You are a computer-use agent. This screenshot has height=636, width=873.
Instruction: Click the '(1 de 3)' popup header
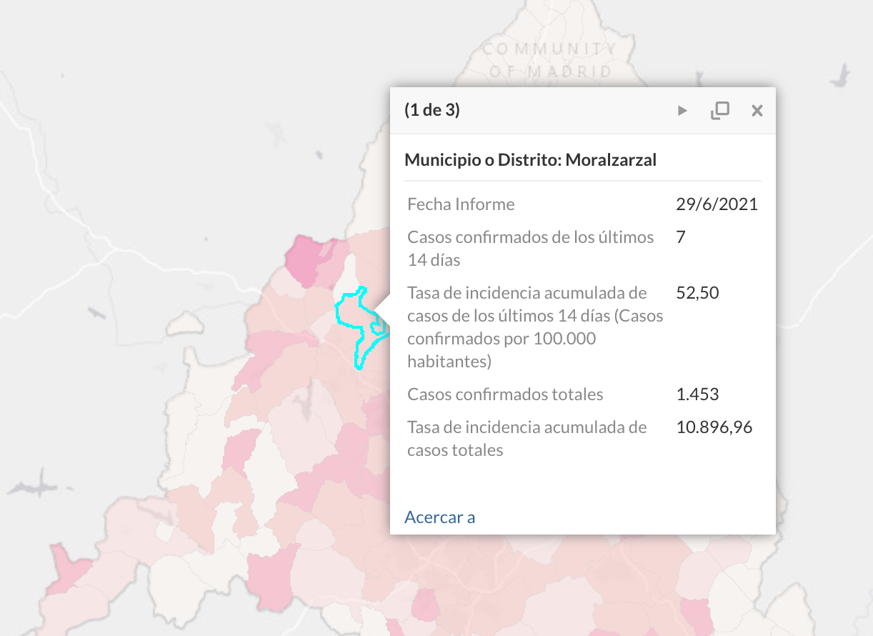tap(432, 110)
